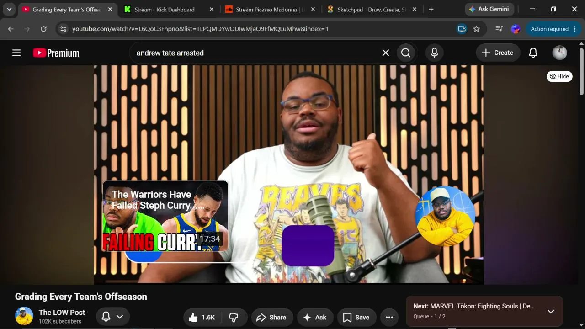Open more actions ellipsis menu
The image size is (585, 329).
click(x=389, y=318)
